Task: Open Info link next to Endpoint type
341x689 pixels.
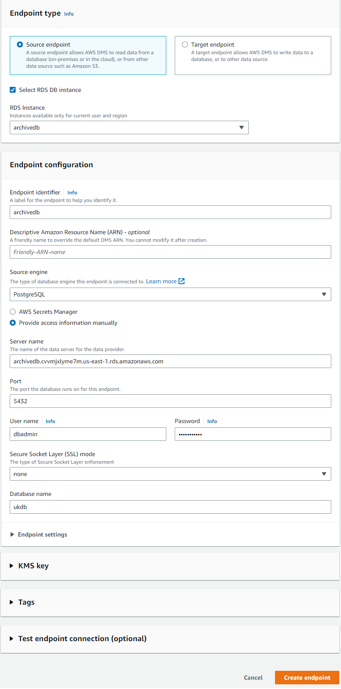Action: click(x=69, y=14)
